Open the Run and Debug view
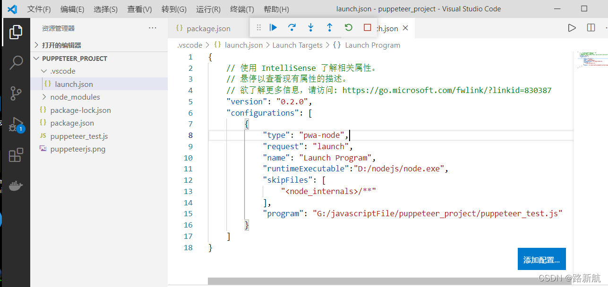The height and width of the screenshot is (287, 608). (x=16, y=124)
